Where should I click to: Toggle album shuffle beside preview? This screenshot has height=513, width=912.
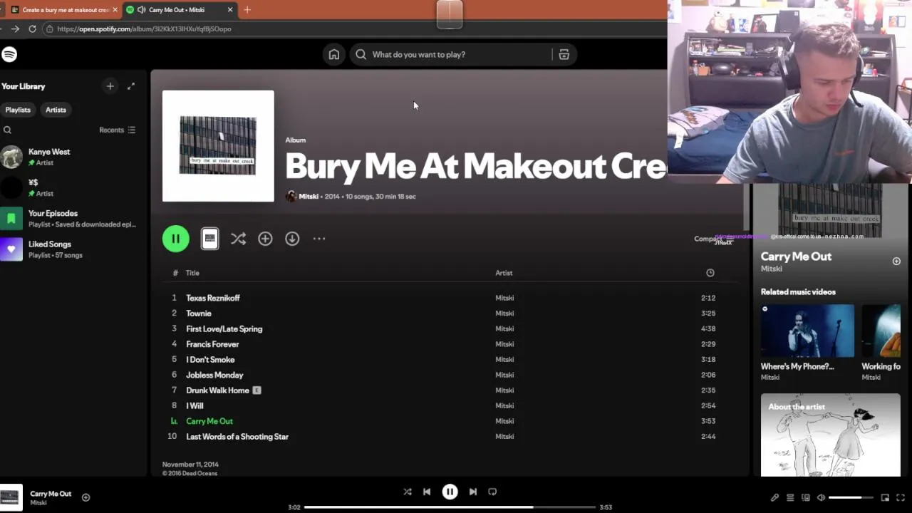coord(238,239)
